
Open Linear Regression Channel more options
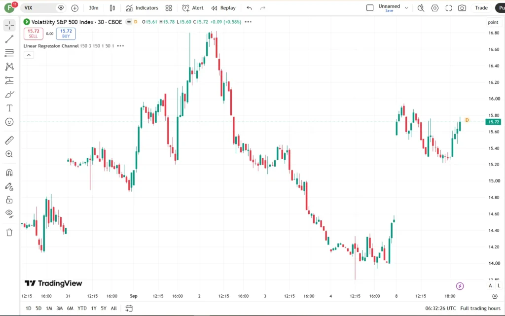[120, 46]
